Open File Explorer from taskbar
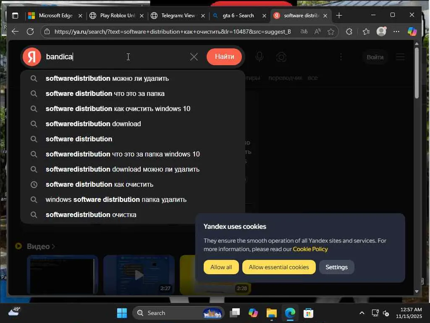Viewport: 430px width, 323px height. click(x=272, y=313)
